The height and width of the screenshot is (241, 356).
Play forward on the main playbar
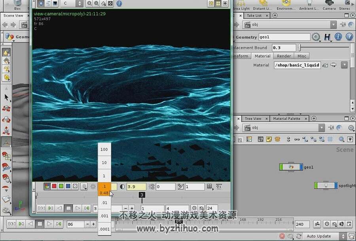(49, 224)
